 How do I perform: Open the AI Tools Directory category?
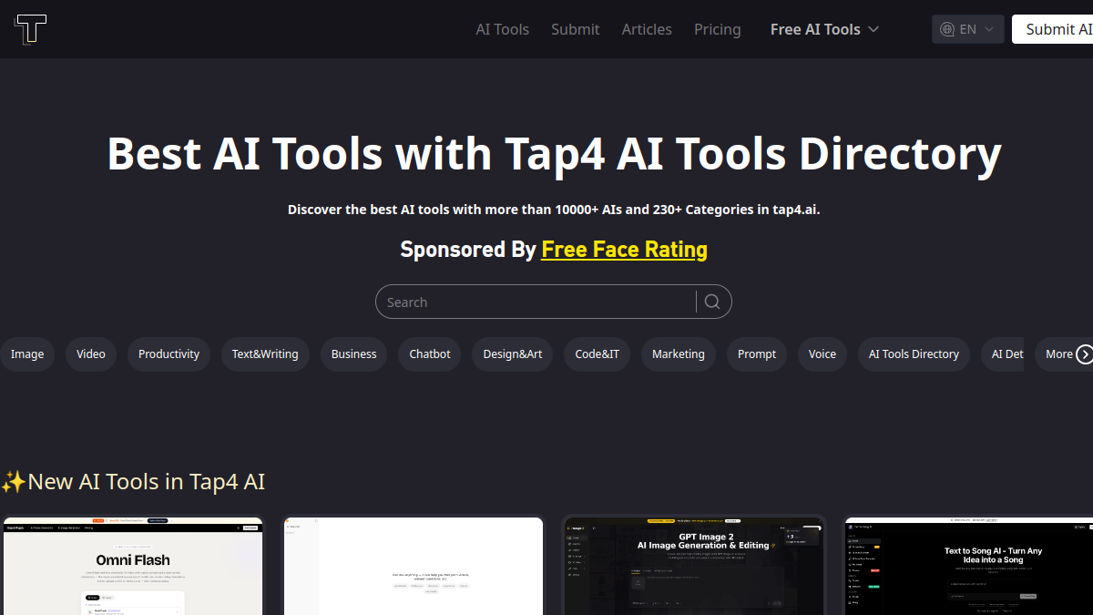tap(914, 354)
